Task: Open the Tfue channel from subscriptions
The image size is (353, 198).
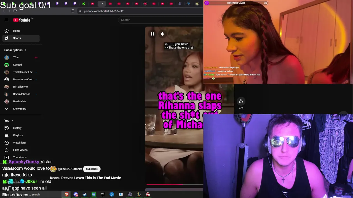Action: click(x=21, y=57)
